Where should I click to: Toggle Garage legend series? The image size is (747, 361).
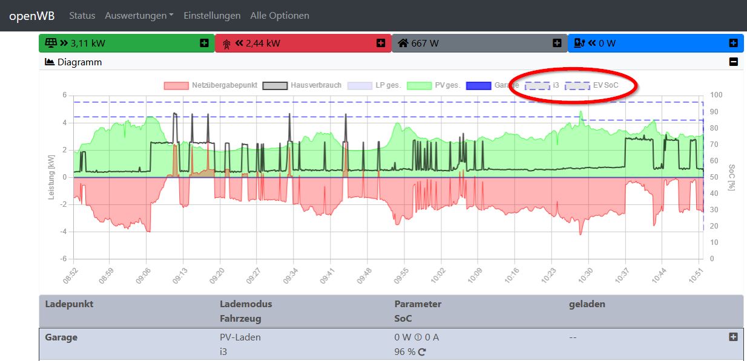492,85
